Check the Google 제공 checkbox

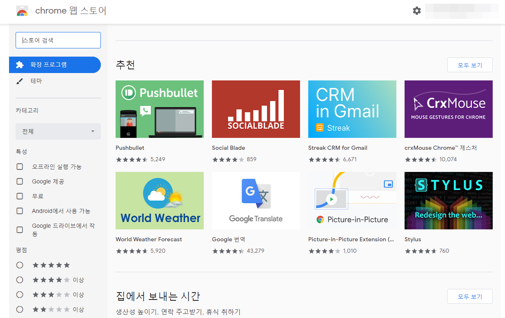20,181
